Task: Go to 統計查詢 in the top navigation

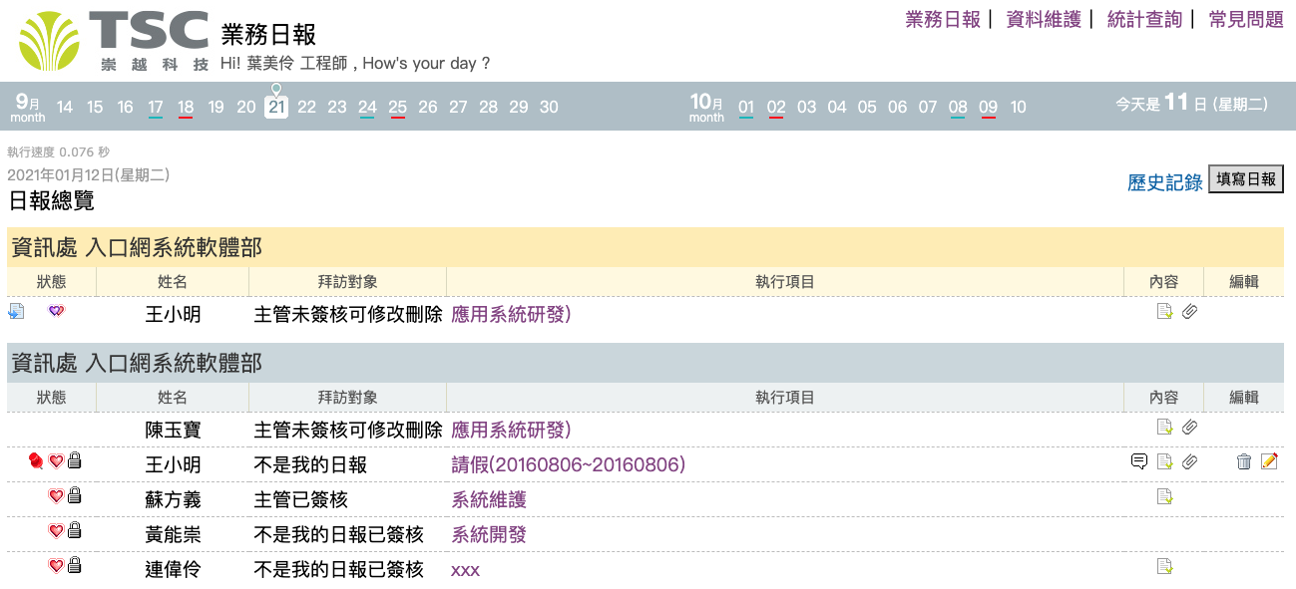Action: coord(1144,19)
